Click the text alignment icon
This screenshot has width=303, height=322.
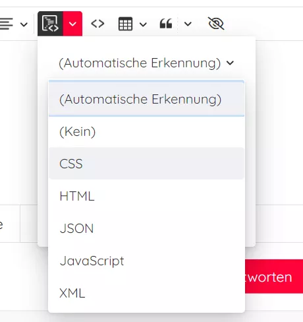point(7,24)
